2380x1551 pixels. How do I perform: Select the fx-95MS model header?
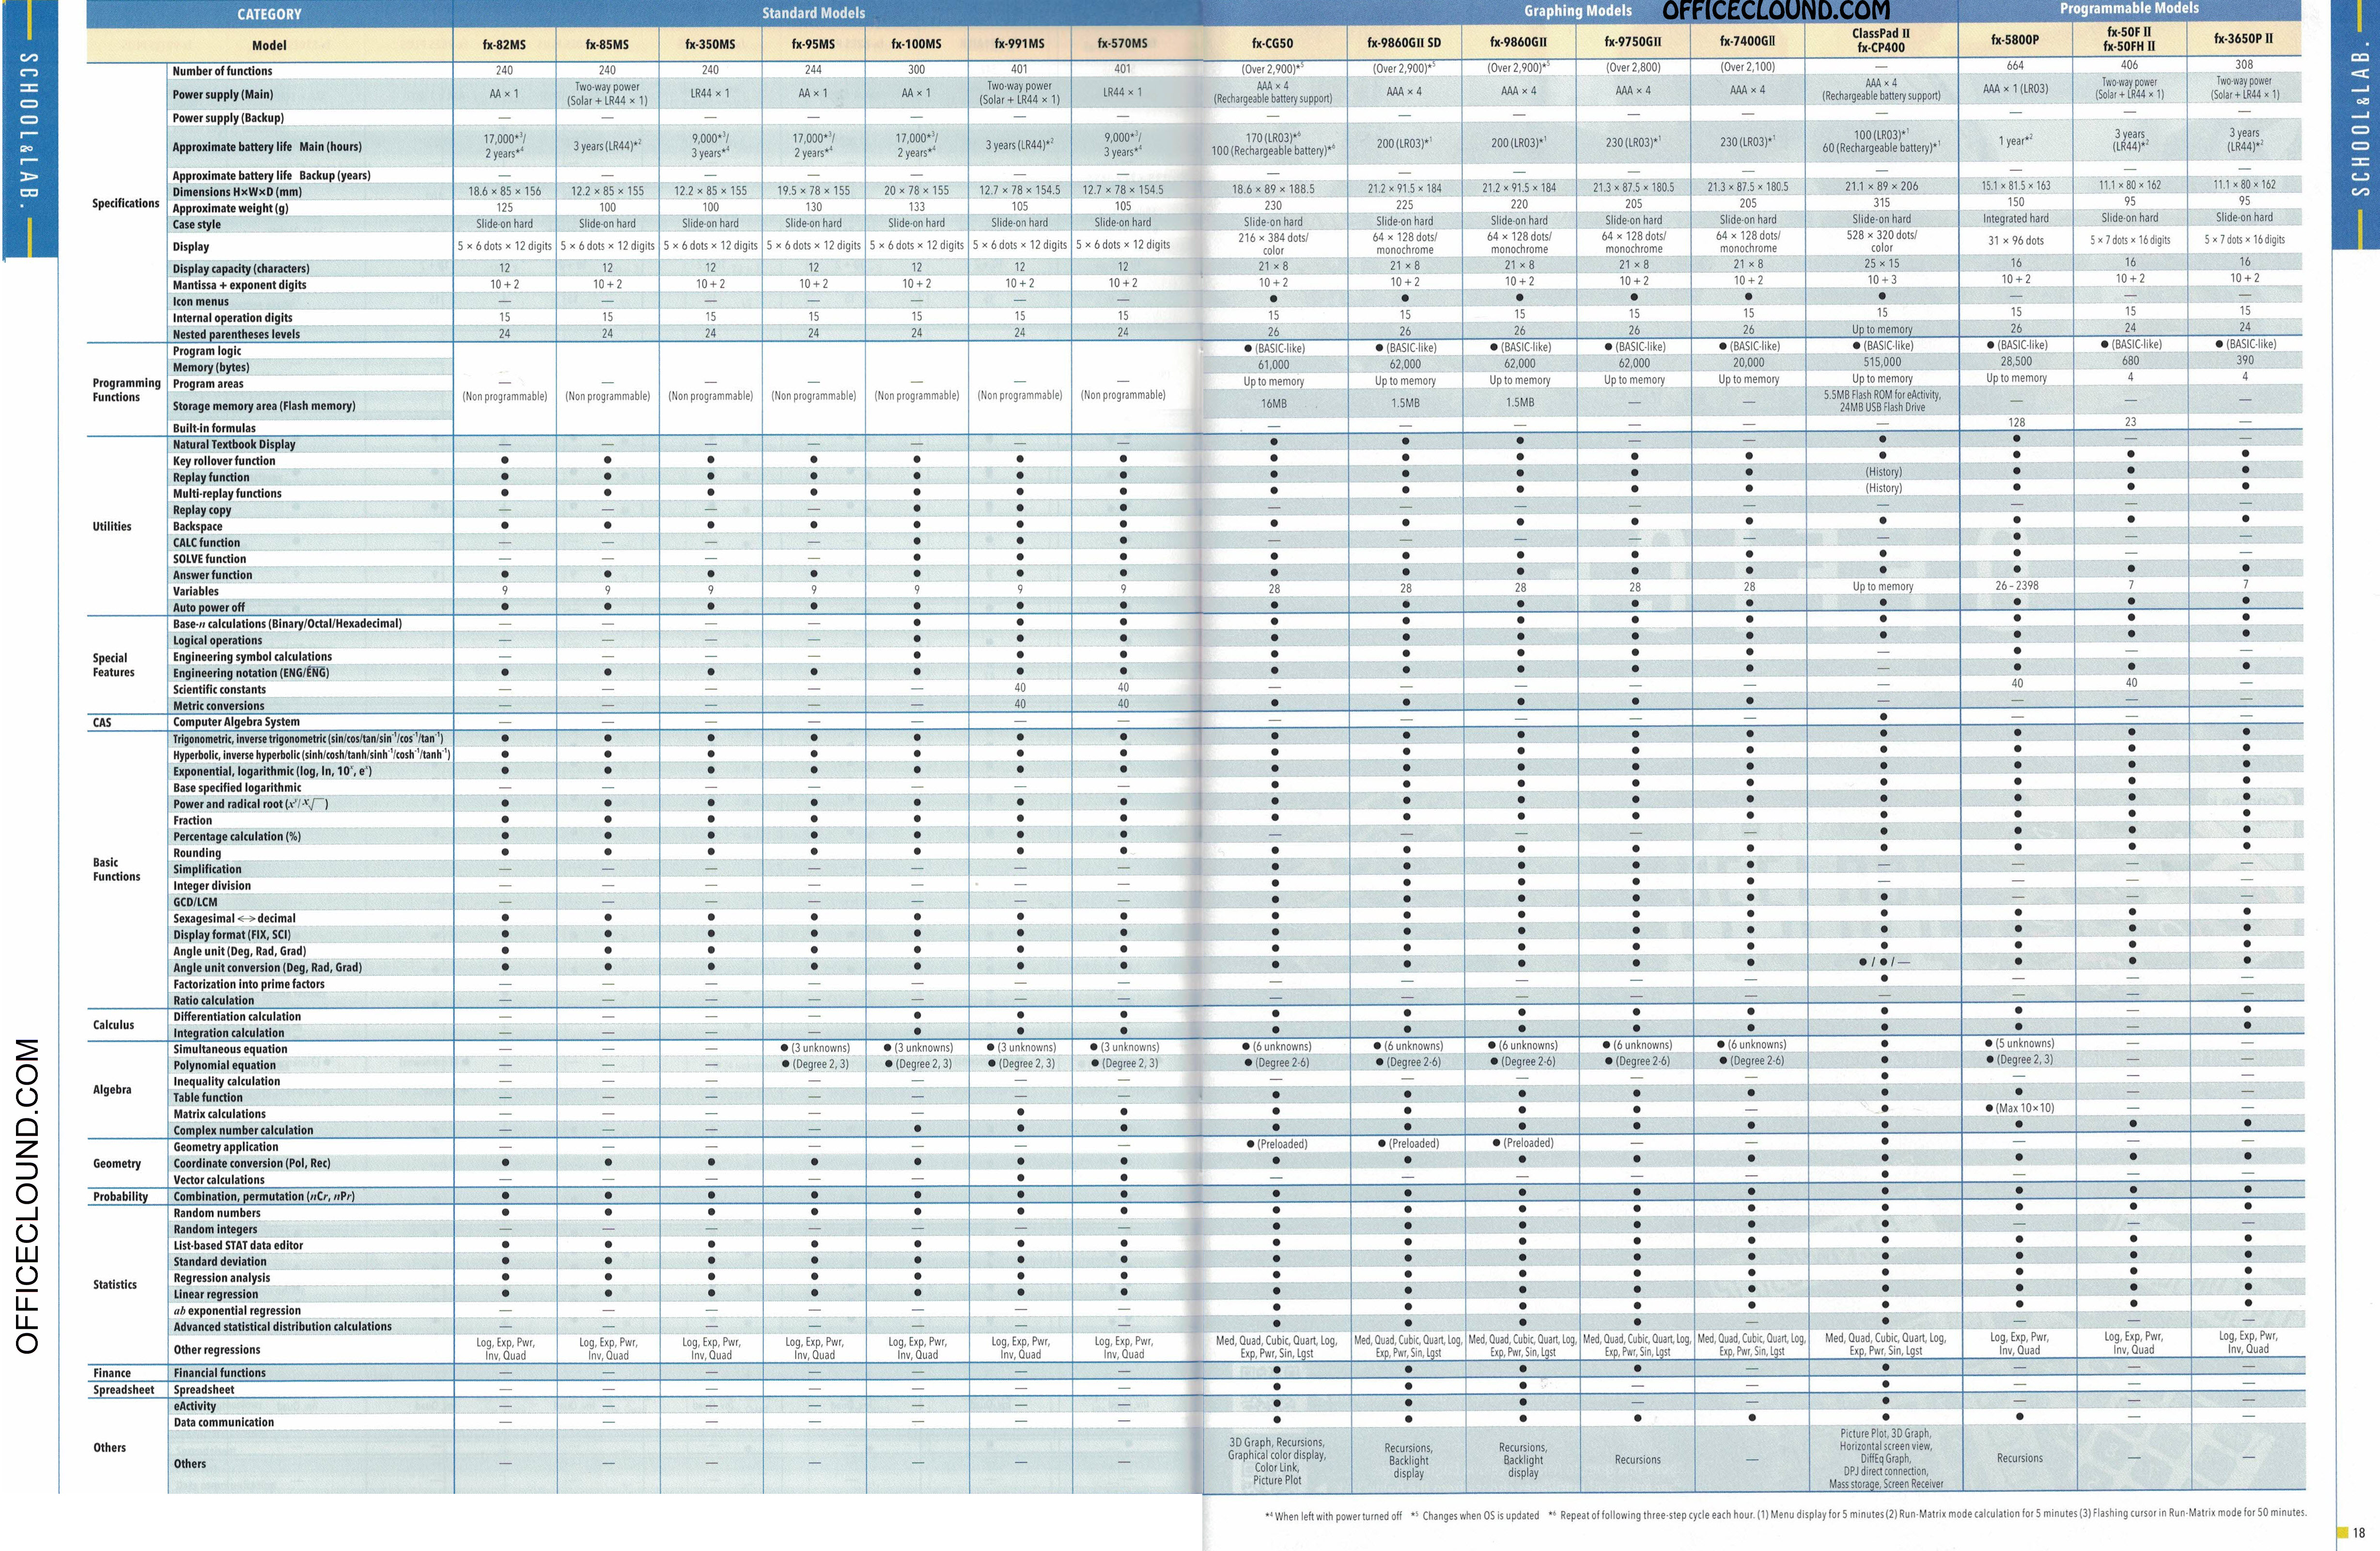(813, 44)
